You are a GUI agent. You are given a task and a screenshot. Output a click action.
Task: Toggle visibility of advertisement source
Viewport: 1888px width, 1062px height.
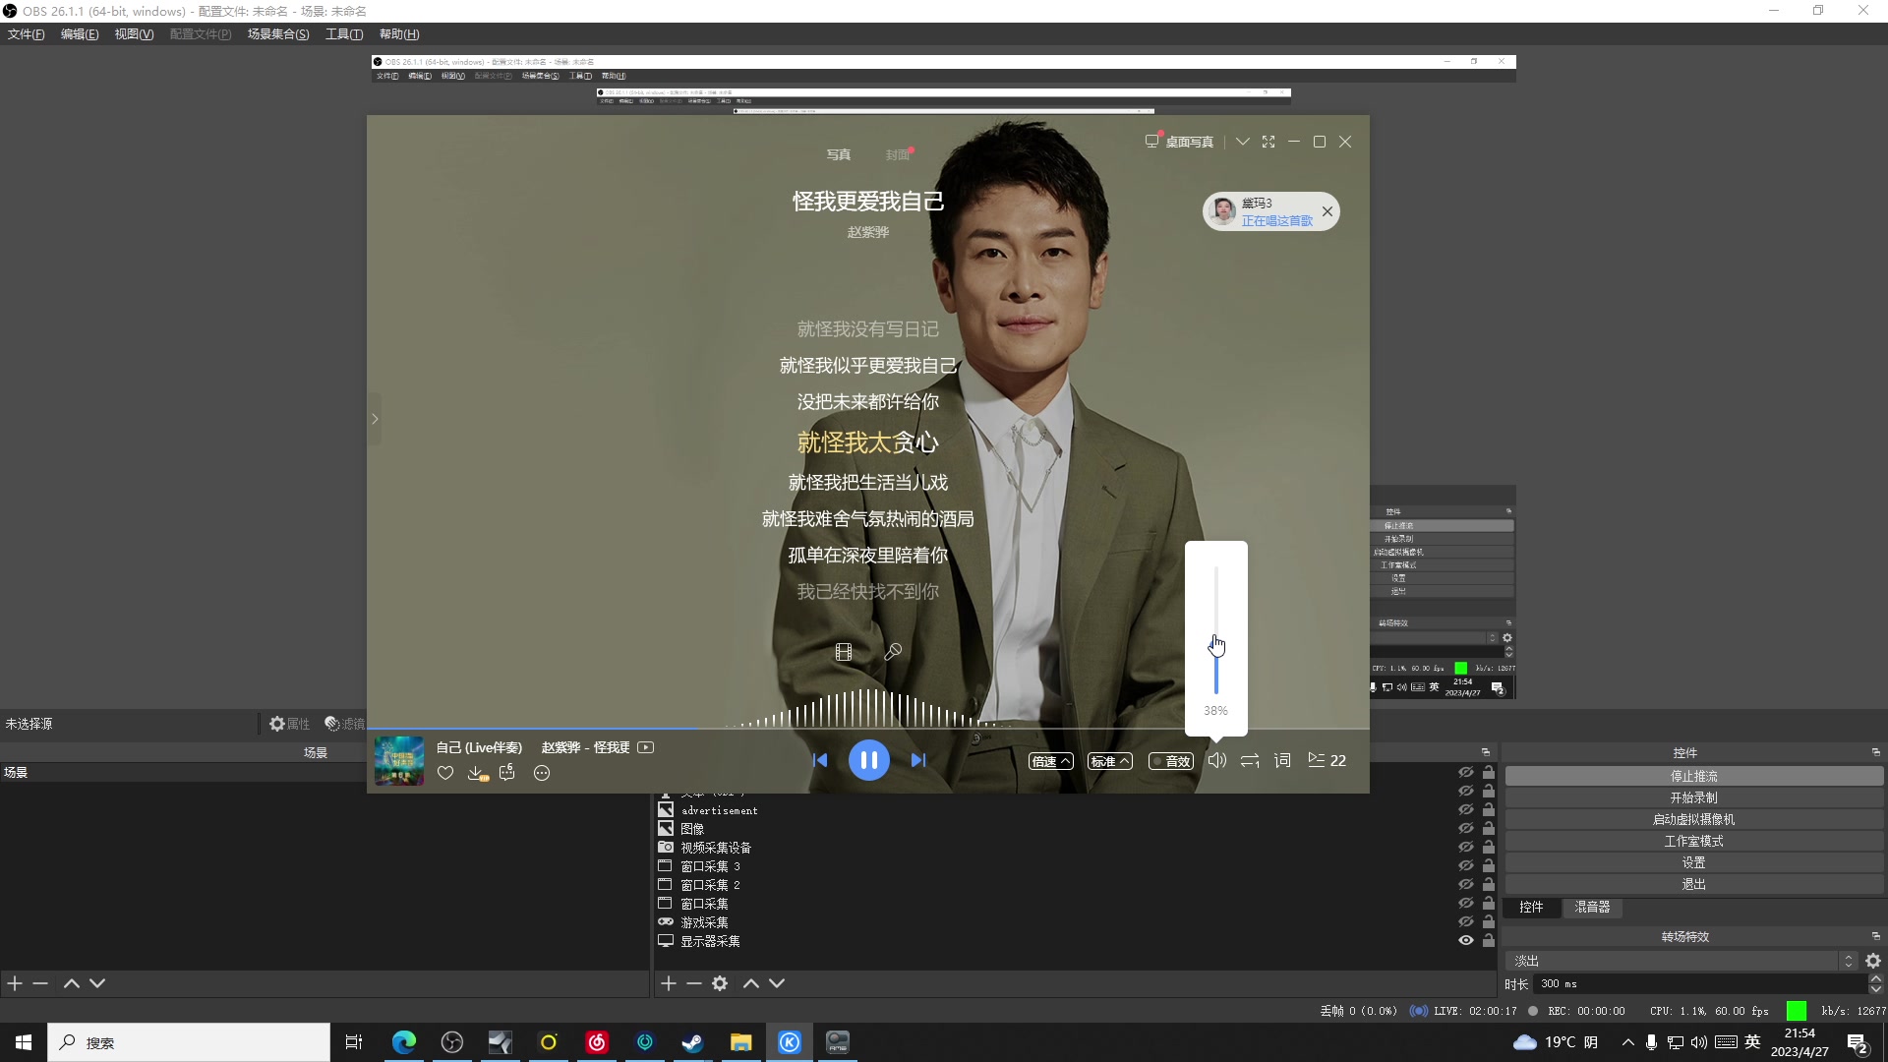click(x=1466, y=809)
